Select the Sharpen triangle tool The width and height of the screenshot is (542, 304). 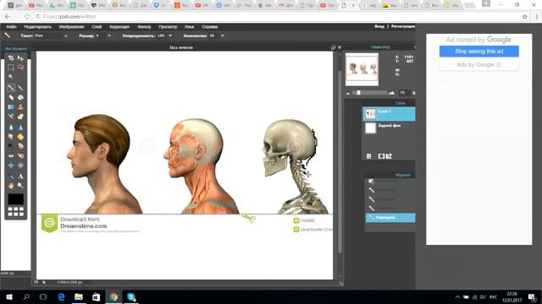[20, 128]
